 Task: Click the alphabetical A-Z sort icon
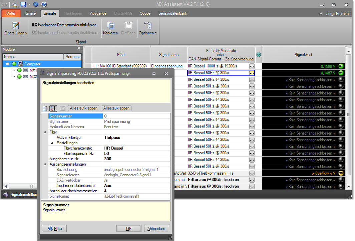(53, 108)
